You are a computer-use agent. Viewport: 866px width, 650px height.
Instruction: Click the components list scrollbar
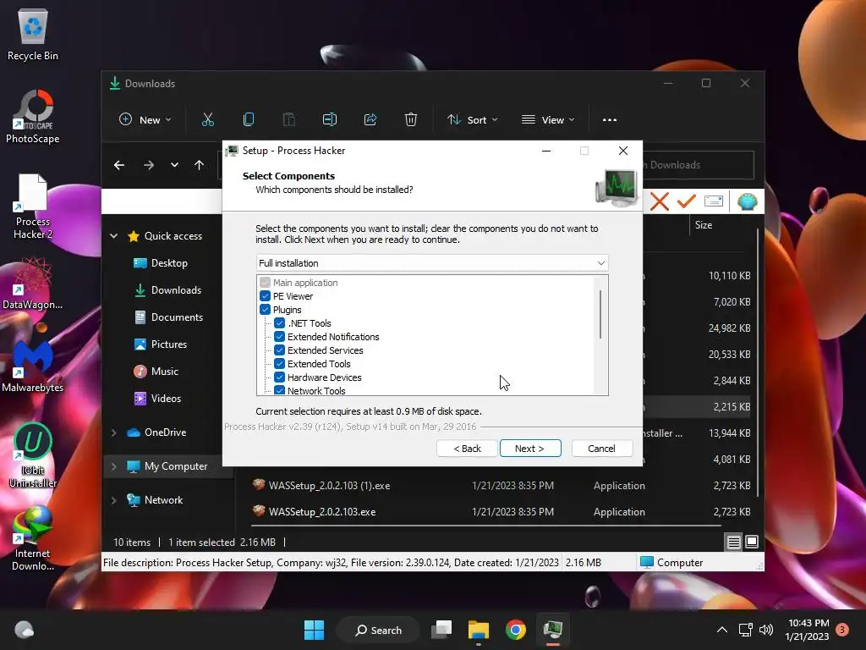tap(600, 314)
